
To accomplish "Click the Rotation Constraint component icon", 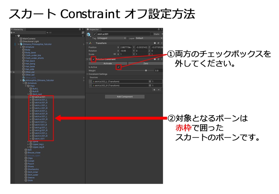I will click(90, 59).
